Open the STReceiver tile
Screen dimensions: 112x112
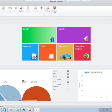click(x=65, y=52)
